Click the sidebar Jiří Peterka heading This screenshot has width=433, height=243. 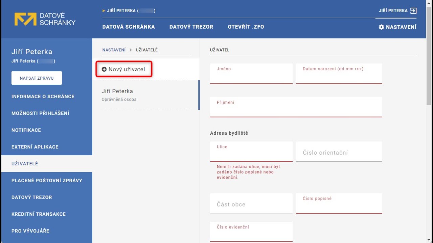[x=32, y=52]
